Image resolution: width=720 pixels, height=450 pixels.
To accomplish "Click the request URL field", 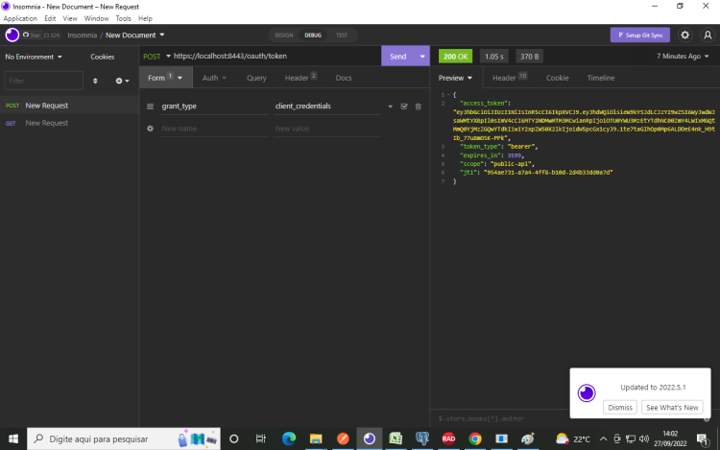I will click(276, 56).
